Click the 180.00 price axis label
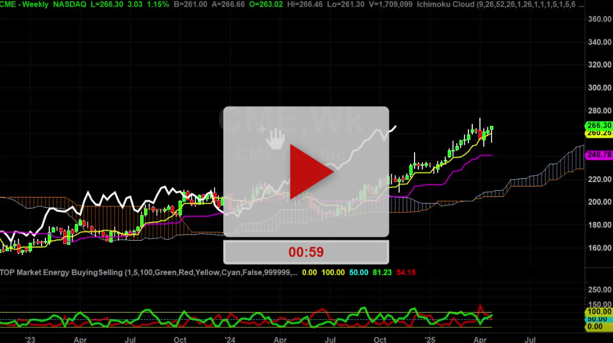This screenshot has width=613, height=343. tap(600, 225)
